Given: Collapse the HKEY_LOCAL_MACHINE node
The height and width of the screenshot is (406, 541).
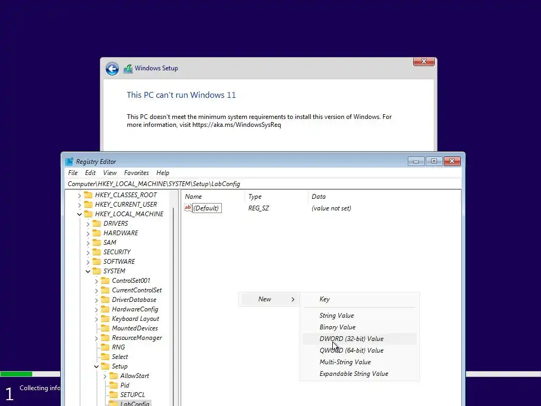Looking at the screenshot, I should coord(79,215).
